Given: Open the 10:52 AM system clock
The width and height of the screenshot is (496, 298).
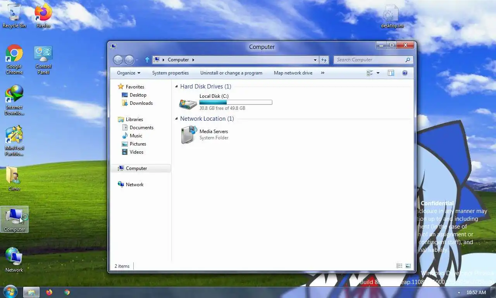Looking at the screenshot, I should (476, 293).
